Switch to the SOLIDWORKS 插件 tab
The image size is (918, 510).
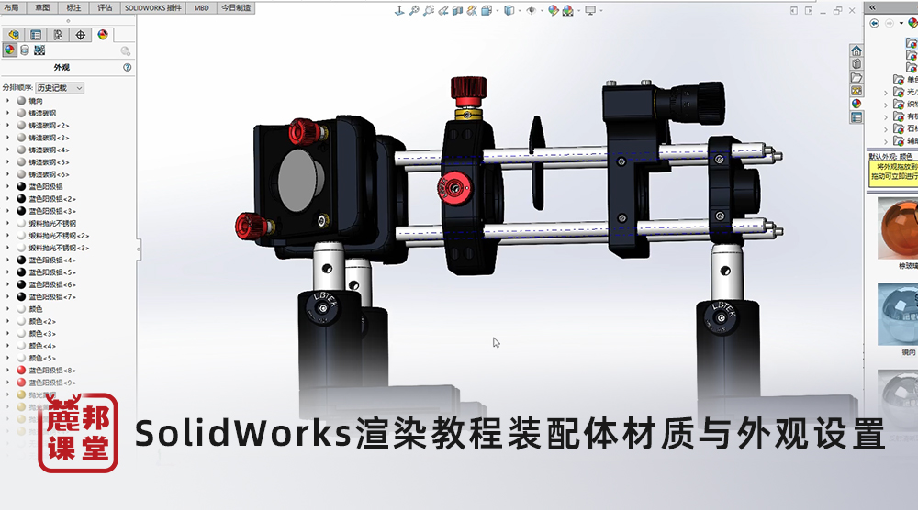[x=153, y=7]
